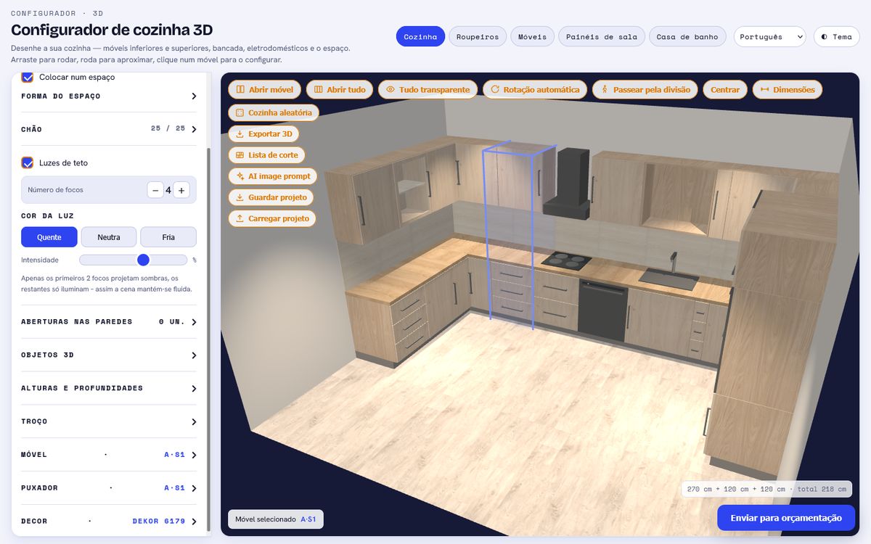This screenshot has width=871, height=544.
Task: Show Dimensões measurement icon
Action: 765,90
